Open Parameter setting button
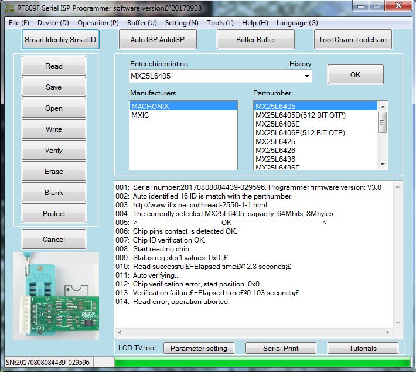416x372 pixels. (x=199, y=348)
